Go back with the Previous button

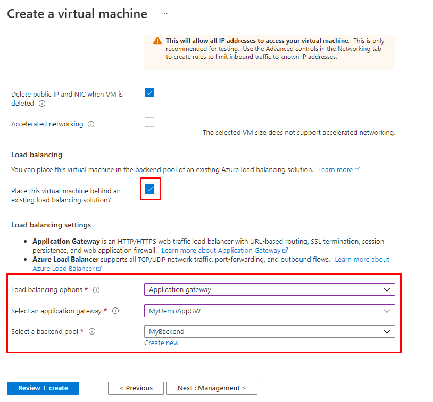(136, 388)
